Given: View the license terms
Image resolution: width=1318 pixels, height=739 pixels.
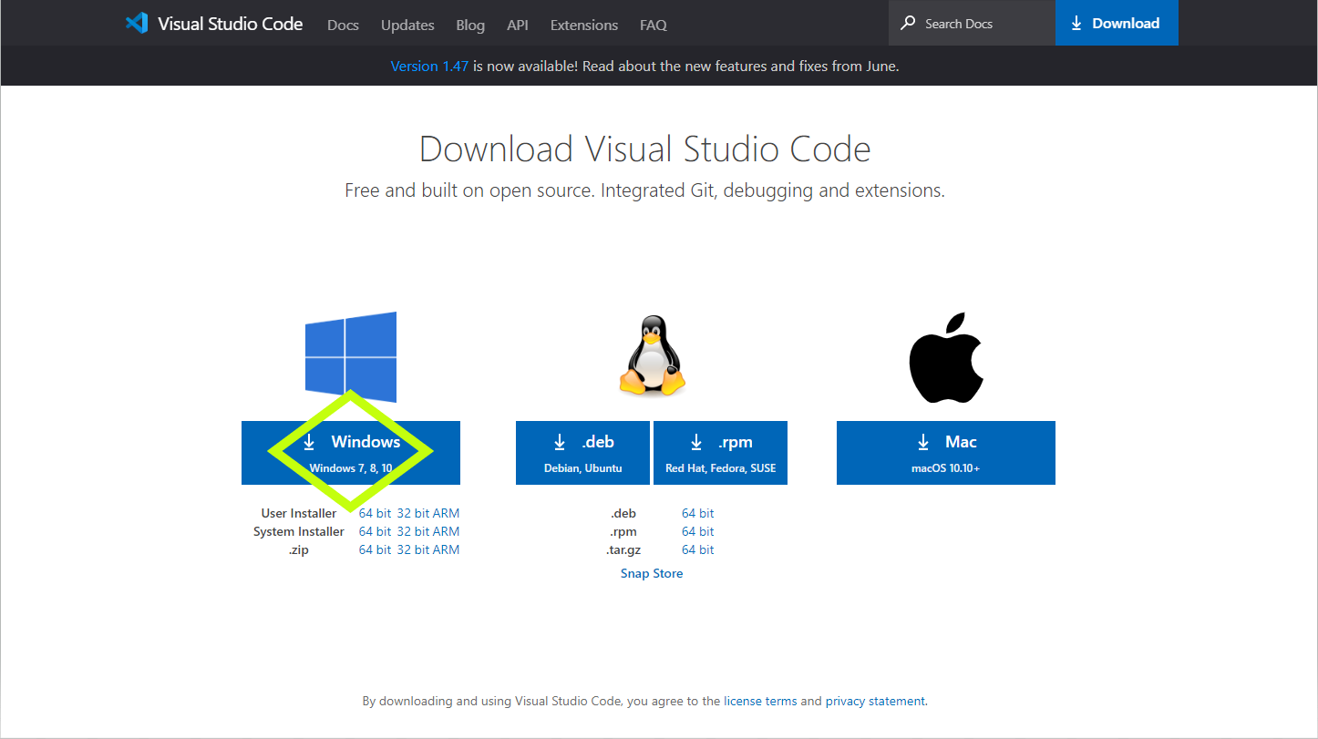Looking at the screenshot, I should (x=760, y=701).
